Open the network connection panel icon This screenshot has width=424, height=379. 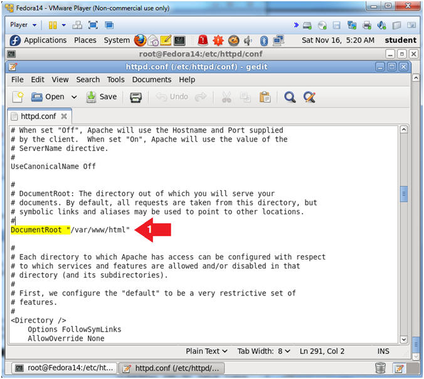click(278, 41)
